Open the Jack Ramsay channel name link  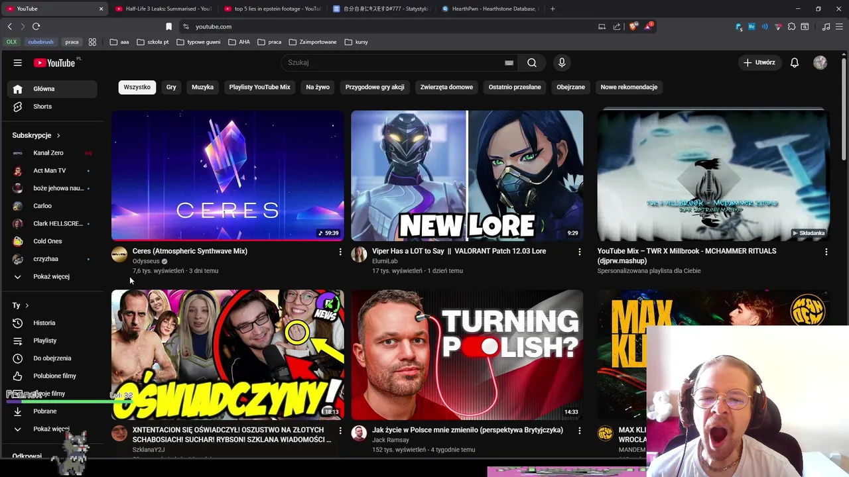tap(391, 440)
